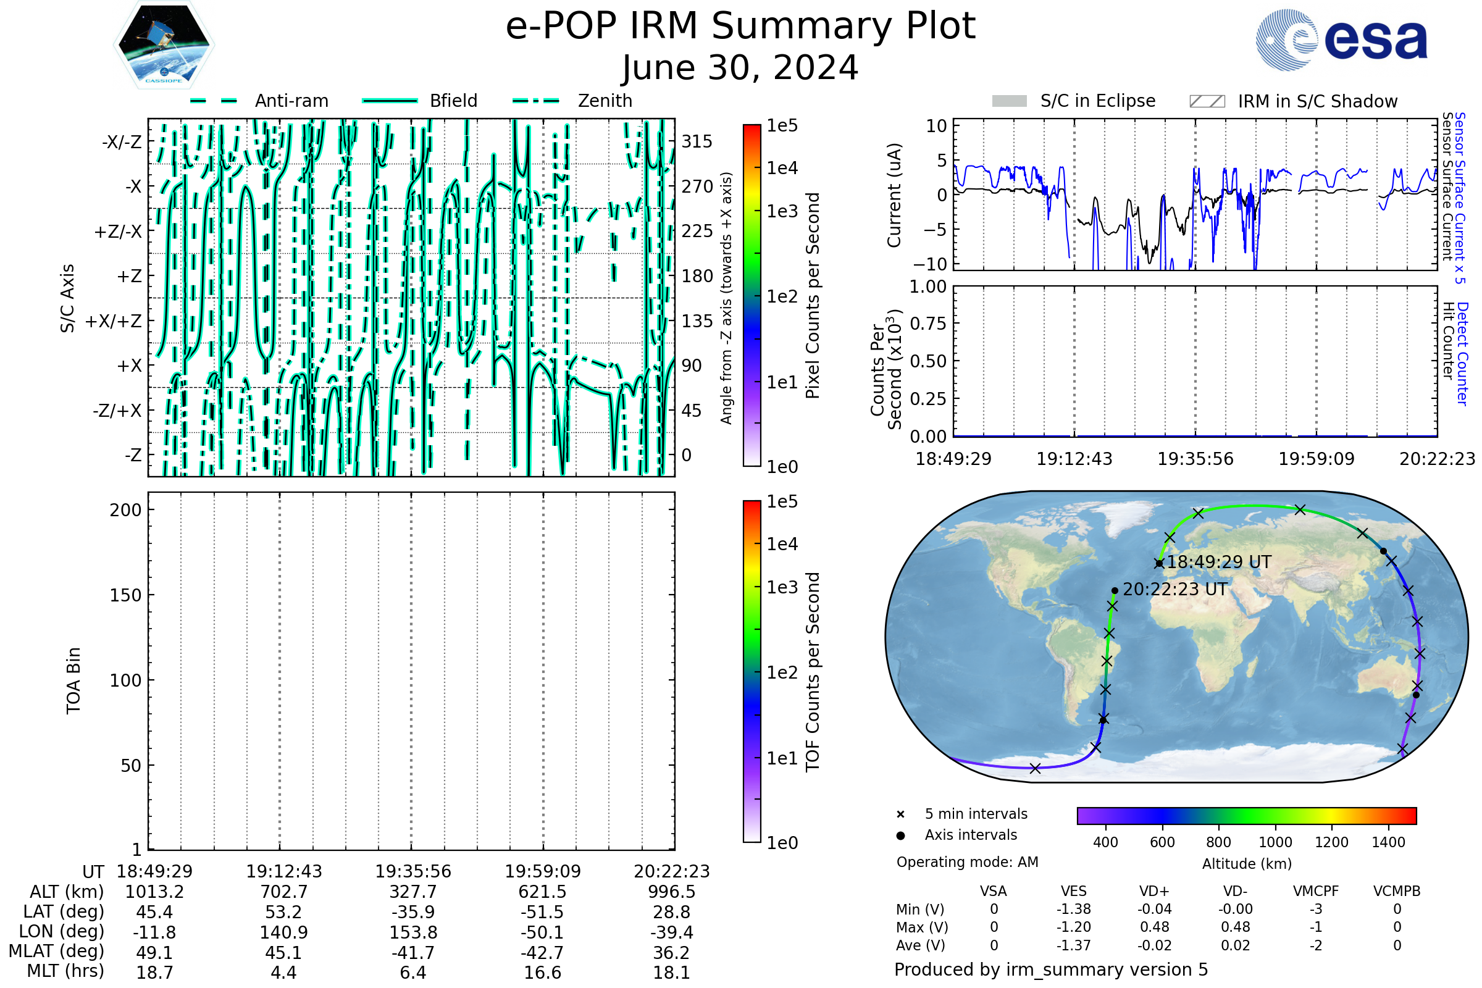Click the Axis intervals dot marker
Screen dimensions: 1482x988
tap(900, 835)
